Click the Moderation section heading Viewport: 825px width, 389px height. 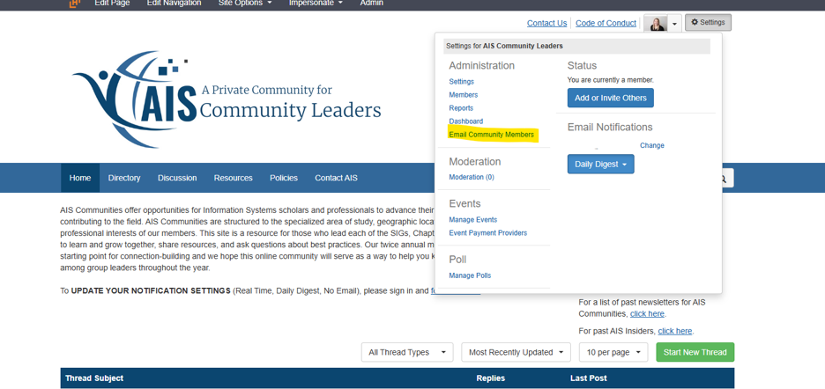click(474, 161)
